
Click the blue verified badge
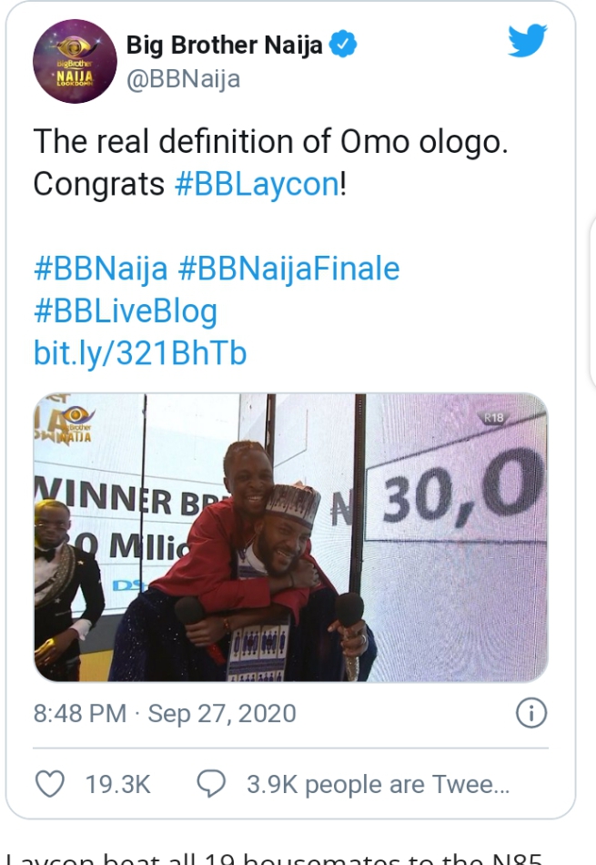tap(343, 45)
